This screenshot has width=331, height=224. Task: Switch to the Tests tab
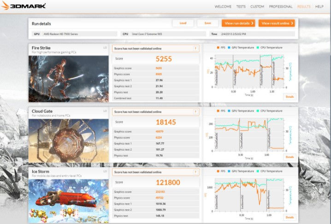click(241, 6)
